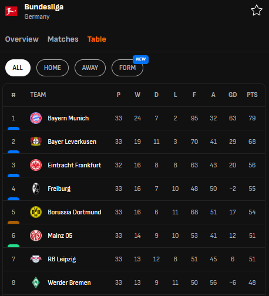This screenshot has height=296, width=269.
Task: Select the ALL table filter
Action: (x=18, y=68)
